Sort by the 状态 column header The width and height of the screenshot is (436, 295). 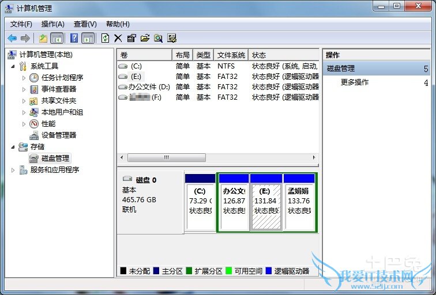pyautogui.click(x=284, y=55)
